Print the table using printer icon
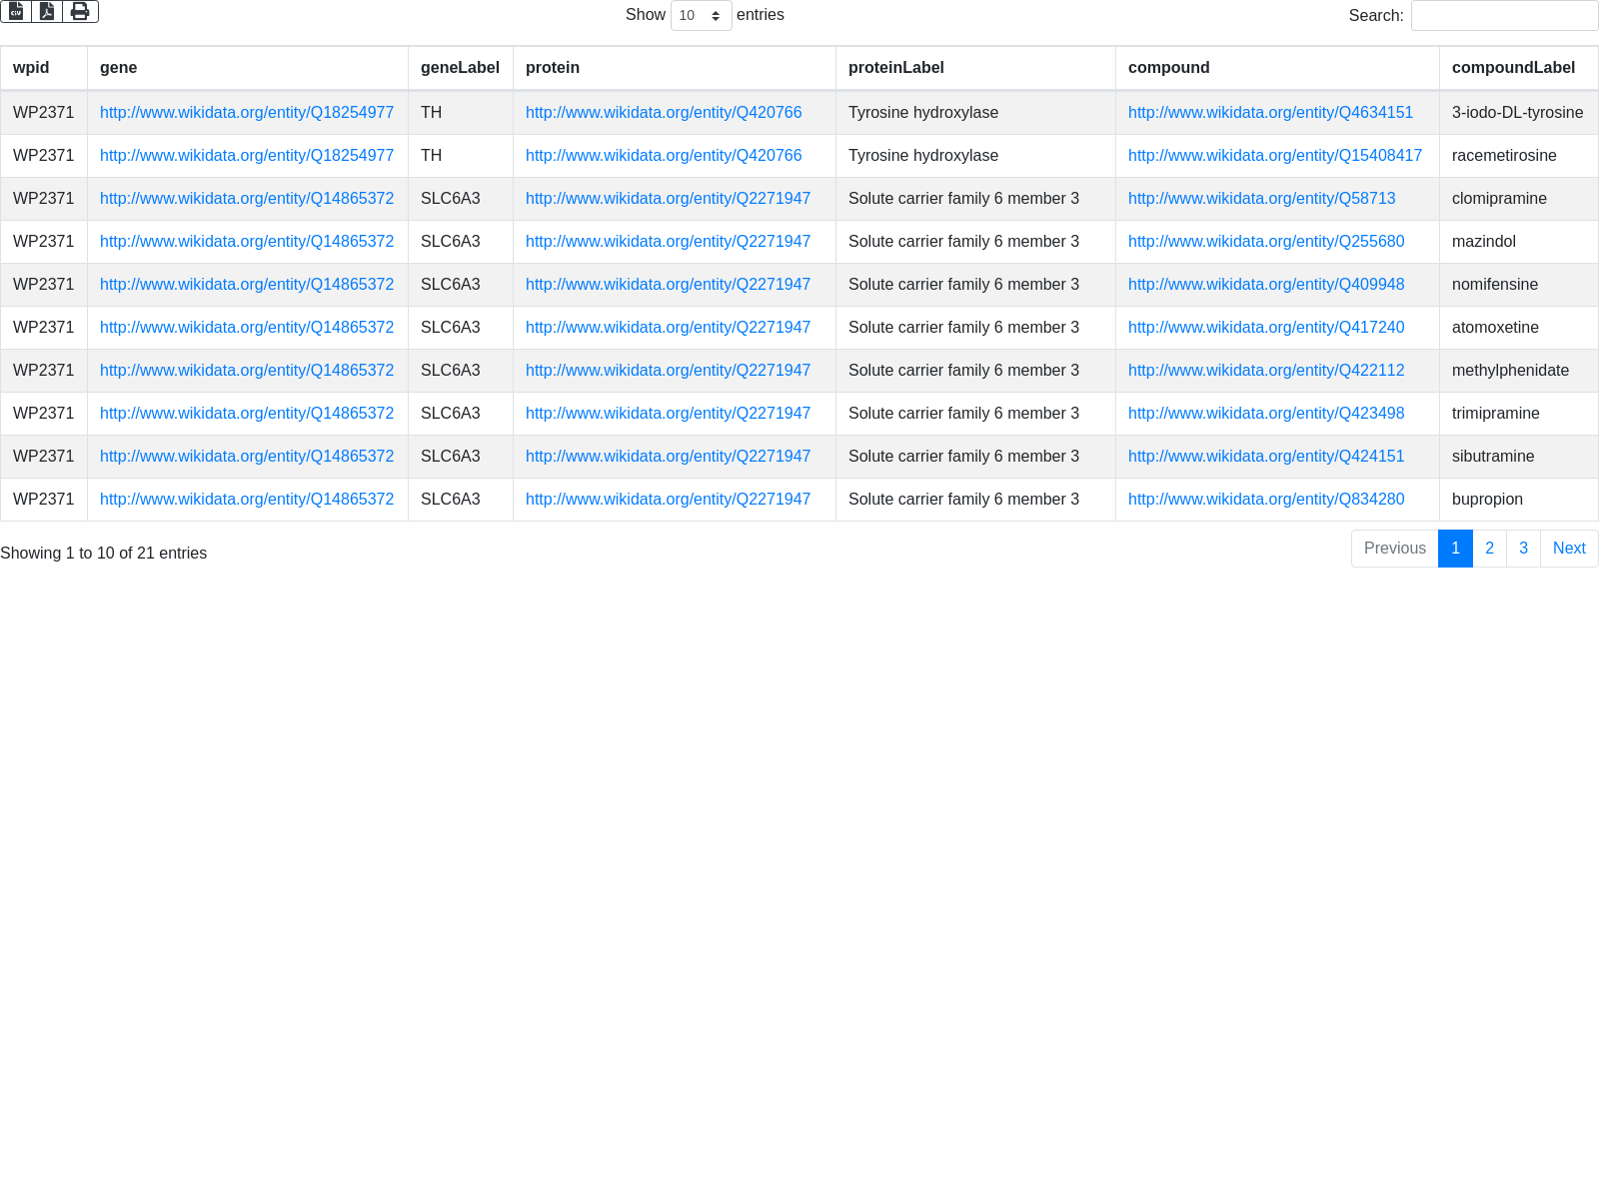 [80, 11]
